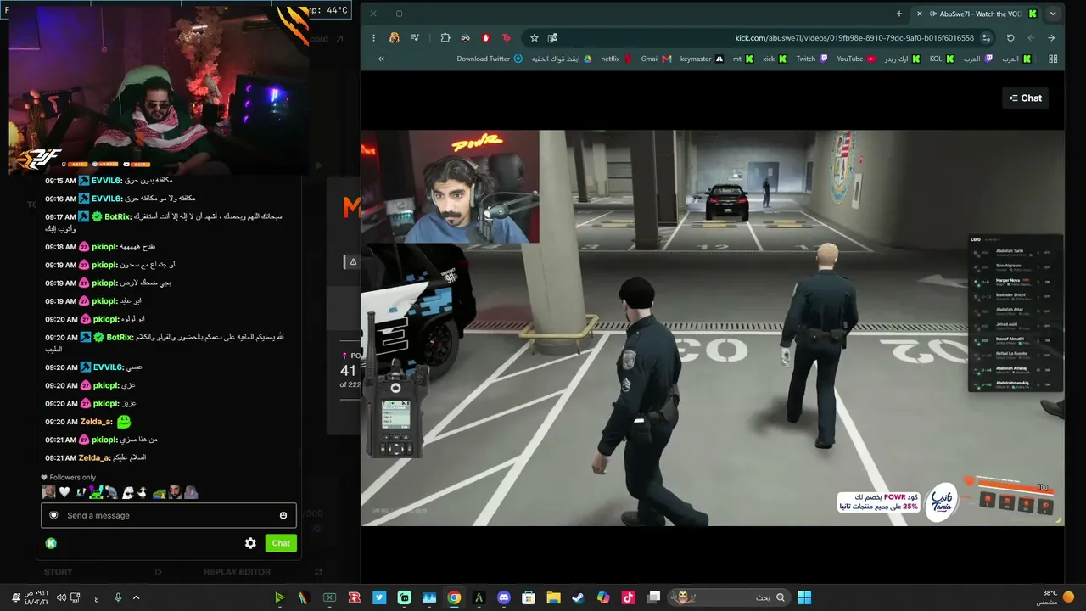Open the kick bookmark

(x=775, y=59)
